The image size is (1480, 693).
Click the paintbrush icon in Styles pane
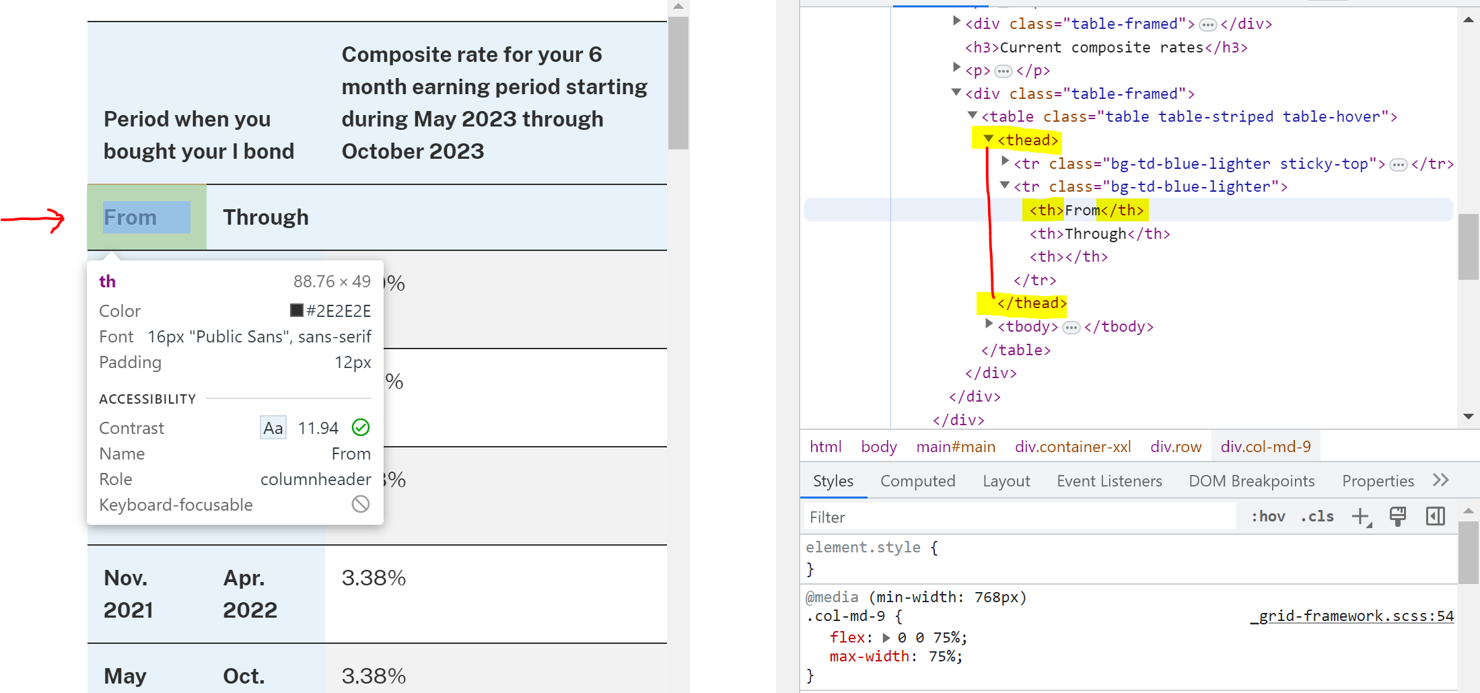(1398, 516)
